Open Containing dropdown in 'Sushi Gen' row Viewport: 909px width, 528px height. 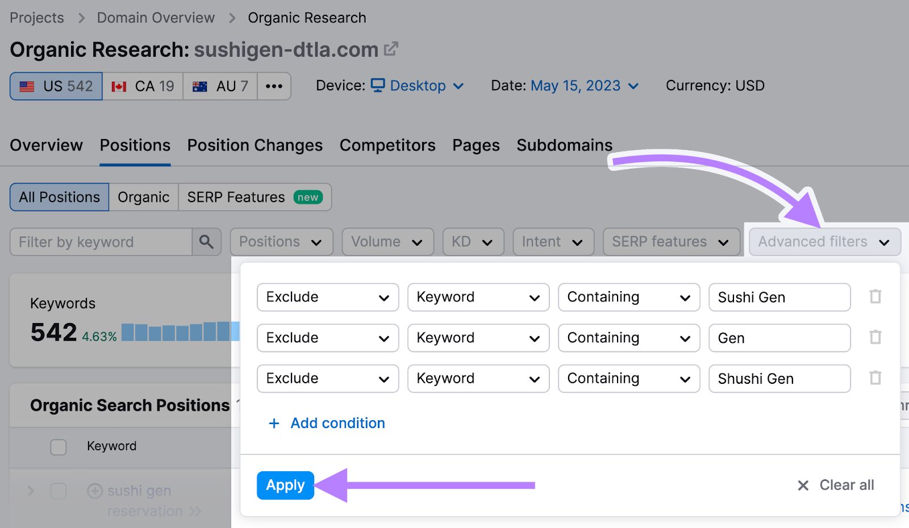click(x=629, y=297)
